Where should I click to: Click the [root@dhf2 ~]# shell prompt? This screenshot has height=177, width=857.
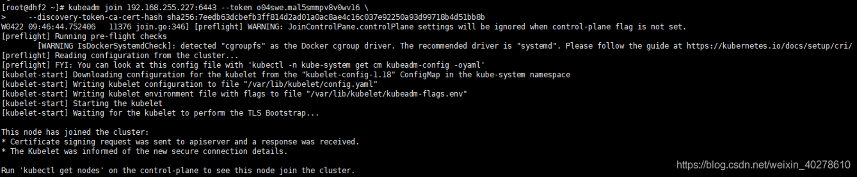click(33, 8)
